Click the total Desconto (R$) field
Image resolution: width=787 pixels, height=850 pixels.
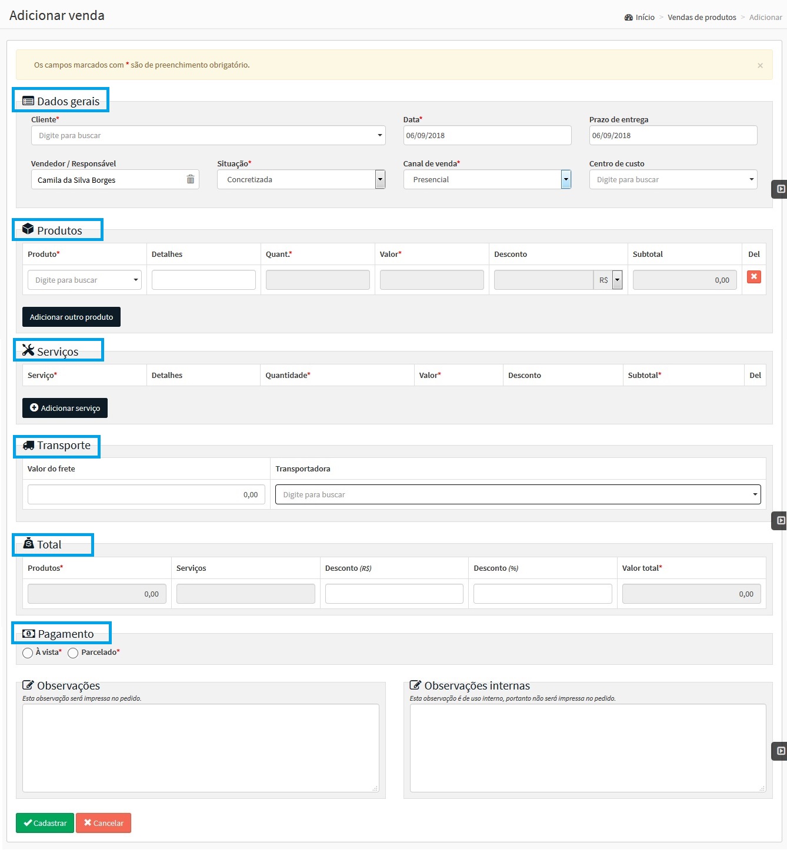click(x=394, y=594)
